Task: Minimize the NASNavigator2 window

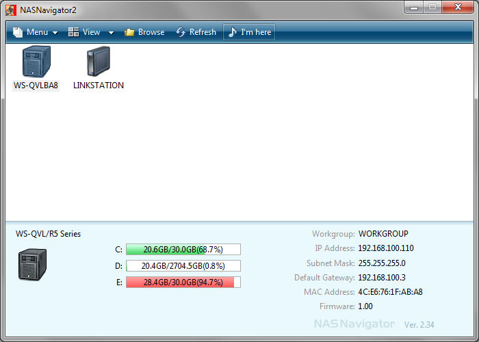Action: point(413,8)
